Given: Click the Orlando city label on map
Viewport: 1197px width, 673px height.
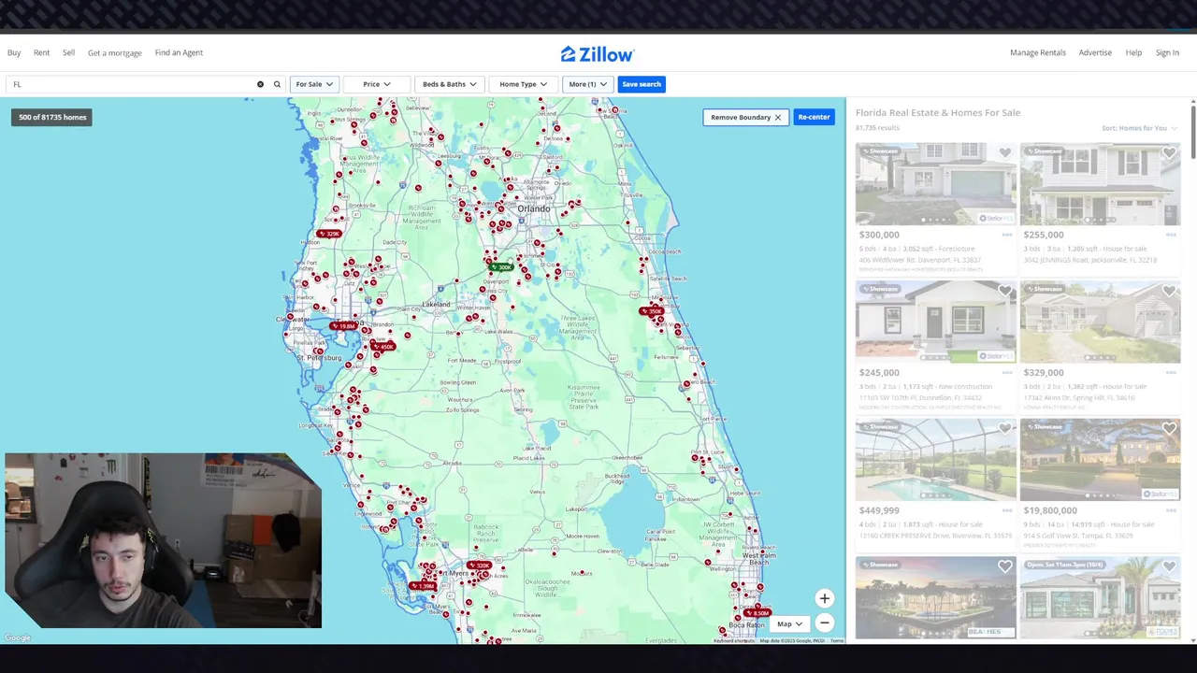Looking at the screenshot, I should coord(534,208).
